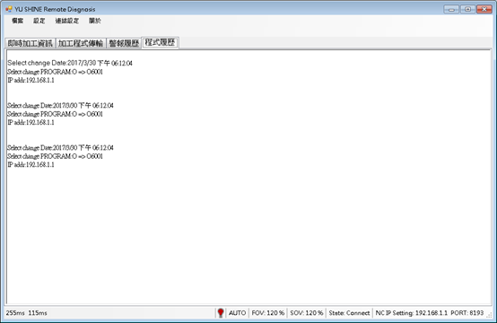Click the PORT: 8193 status text
Screen dimensions: 497x323
[x=466, y=313]
